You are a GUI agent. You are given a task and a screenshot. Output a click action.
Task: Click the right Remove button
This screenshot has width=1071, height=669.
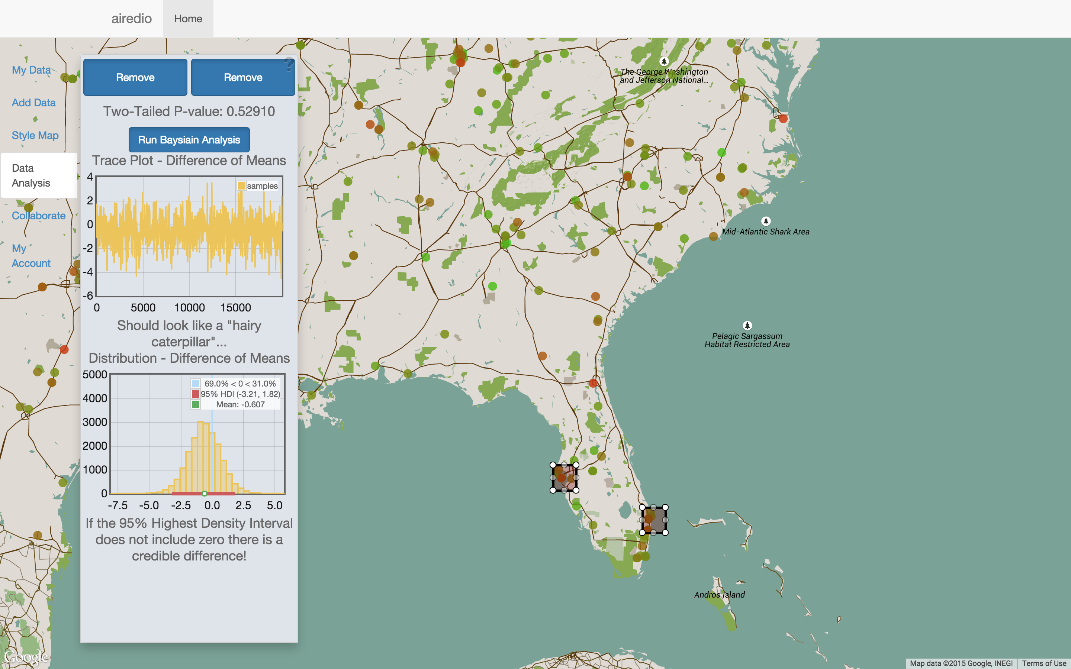tap(242, 77)
